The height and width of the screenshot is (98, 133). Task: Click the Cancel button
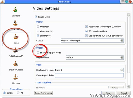[124, 93]
